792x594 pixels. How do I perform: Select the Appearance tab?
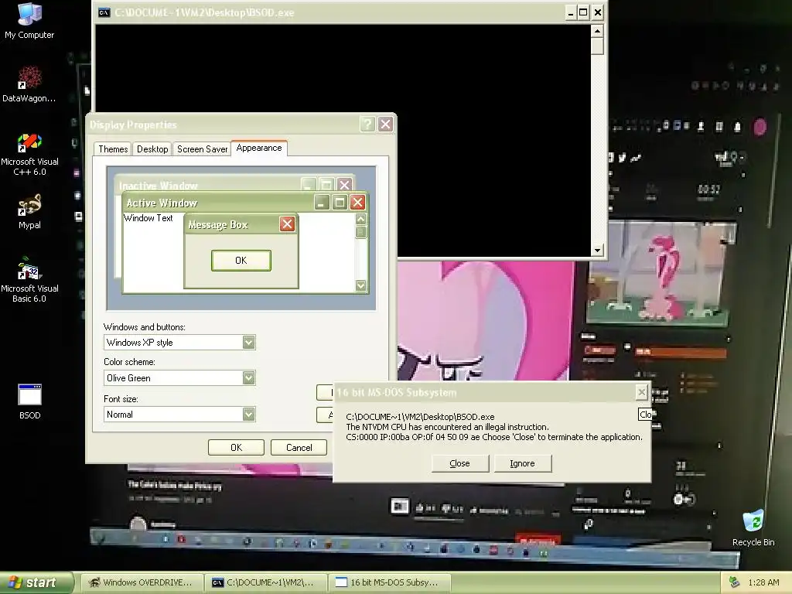[259, 148]
